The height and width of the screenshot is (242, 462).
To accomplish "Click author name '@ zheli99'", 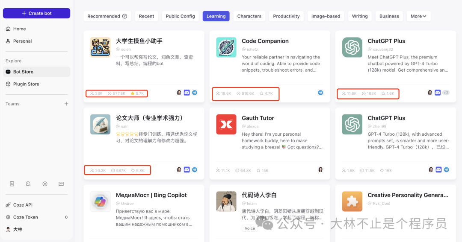I will tap(377, 126).
